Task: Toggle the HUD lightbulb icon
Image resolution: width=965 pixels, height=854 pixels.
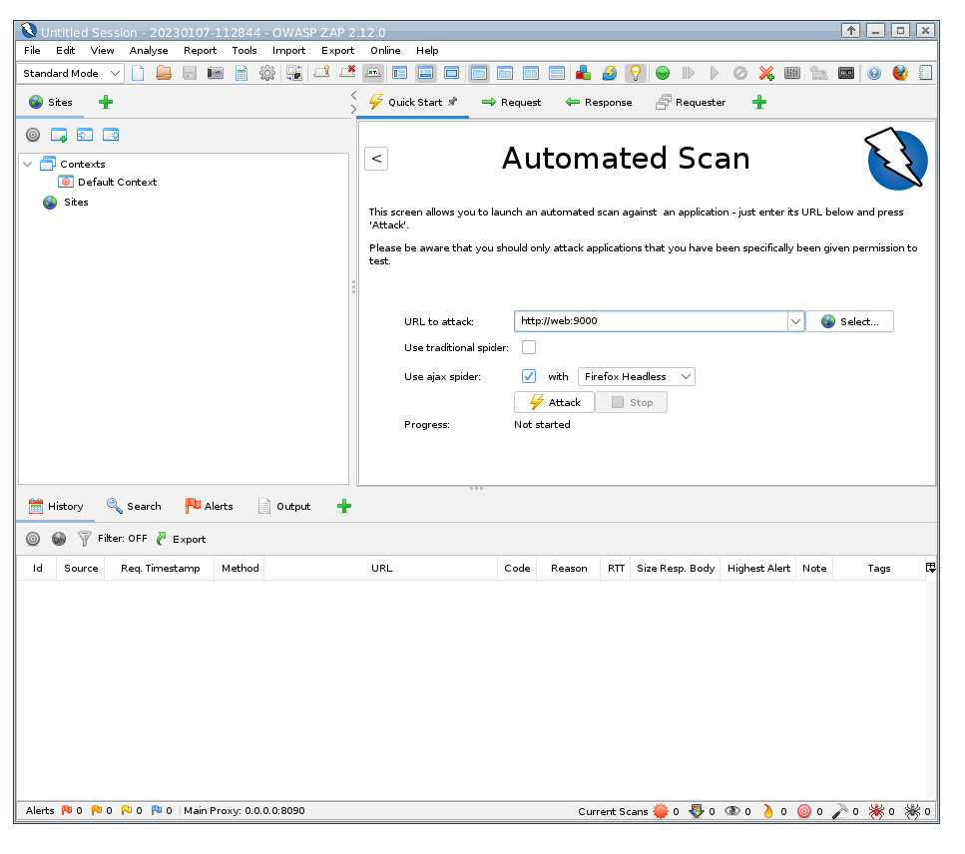Action: tap(635, 72)
